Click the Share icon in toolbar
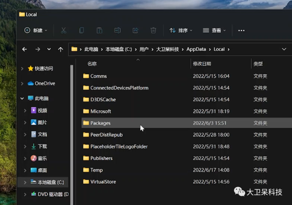 pyautogui.click(x=135, y=30)
